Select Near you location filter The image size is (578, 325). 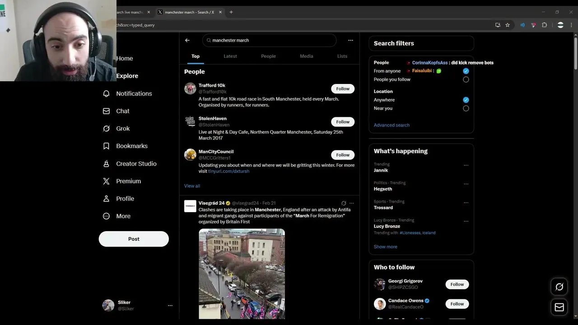click(x=466, y=108)
